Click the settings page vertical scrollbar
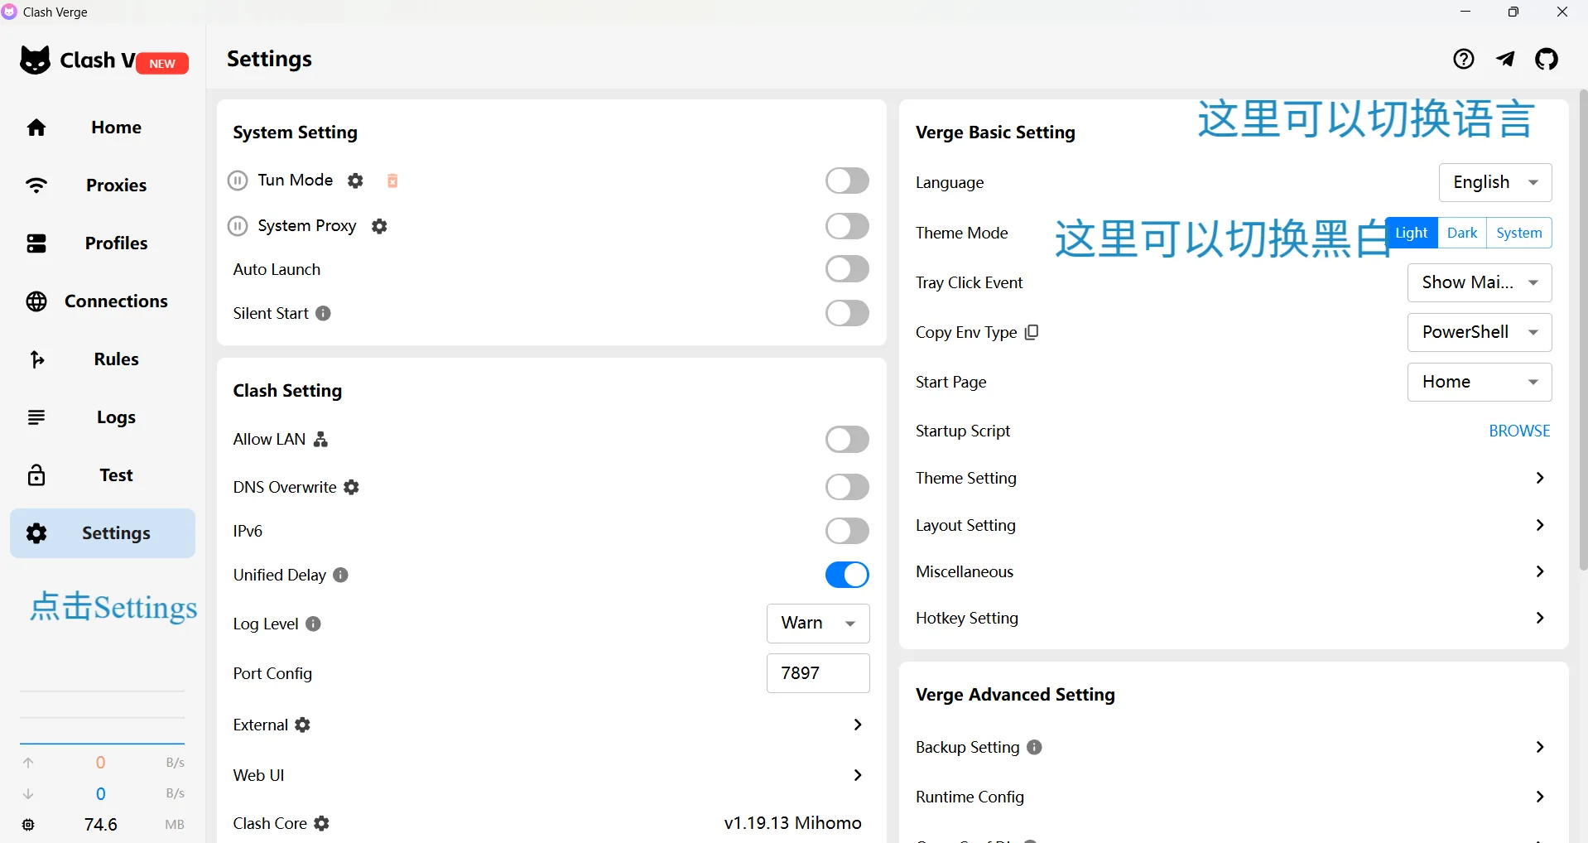The width and height of the screenshot is (1588, 843). pos(1583,330)
